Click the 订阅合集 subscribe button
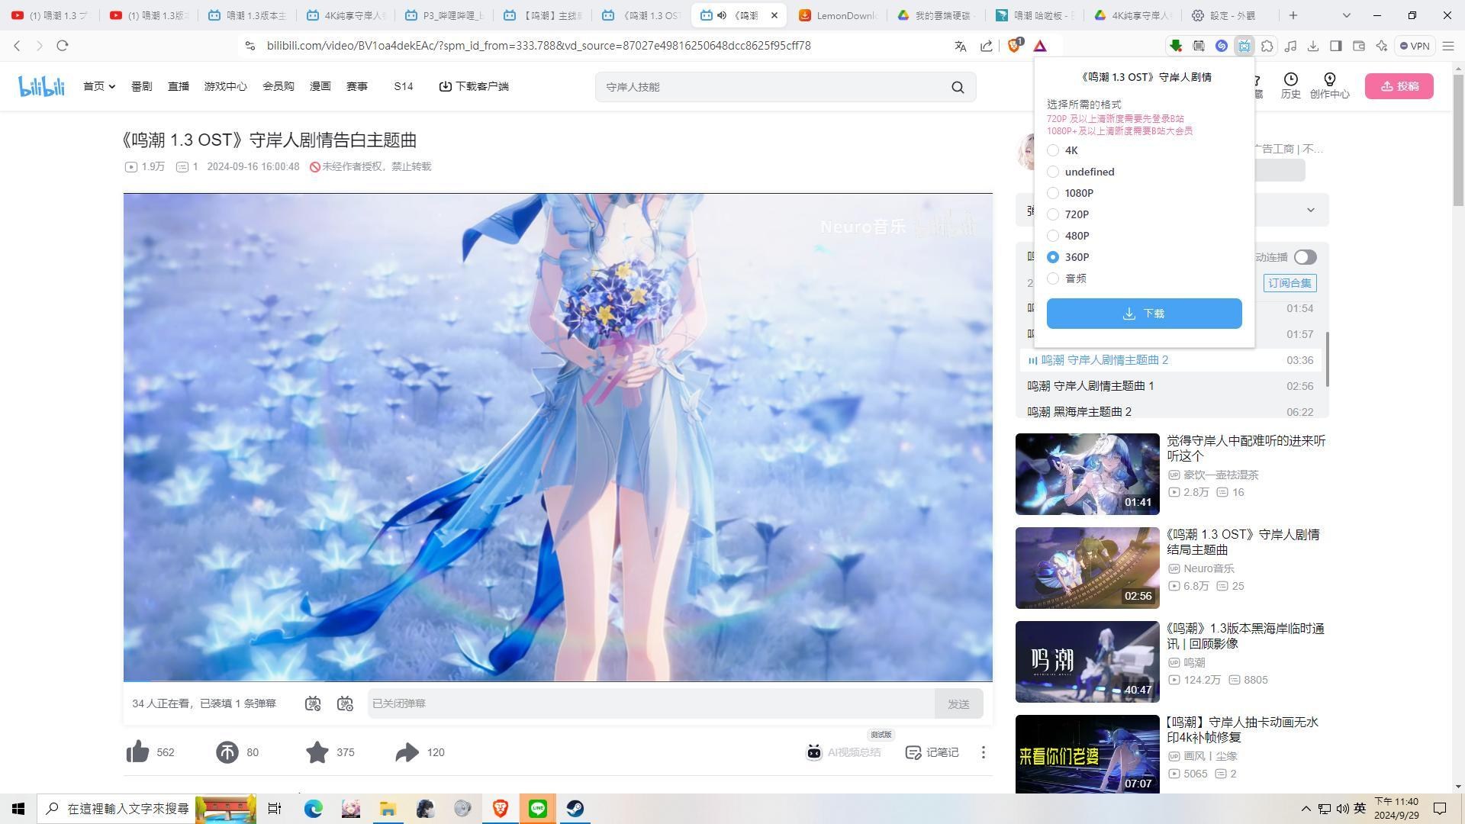The width and height of the screenshot is (1465, 824). (x=1289, y=283)
